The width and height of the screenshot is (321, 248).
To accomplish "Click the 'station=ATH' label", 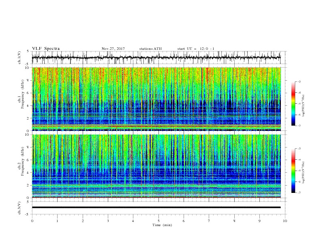I will pos(150,49).
